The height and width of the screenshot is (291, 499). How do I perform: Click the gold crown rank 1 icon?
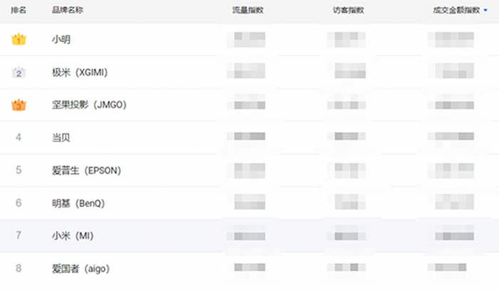tap(19, 39)
